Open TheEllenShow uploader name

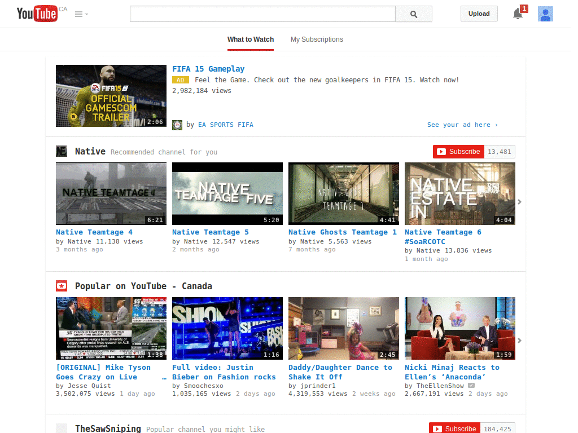[440, 386]
